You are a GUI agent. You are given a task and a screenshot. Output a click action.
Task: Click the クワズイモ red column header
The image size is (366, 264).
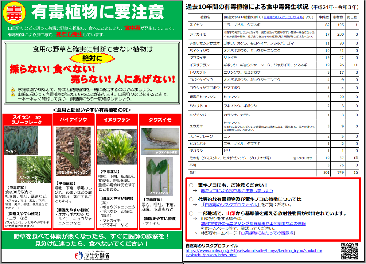click(160, 120)
